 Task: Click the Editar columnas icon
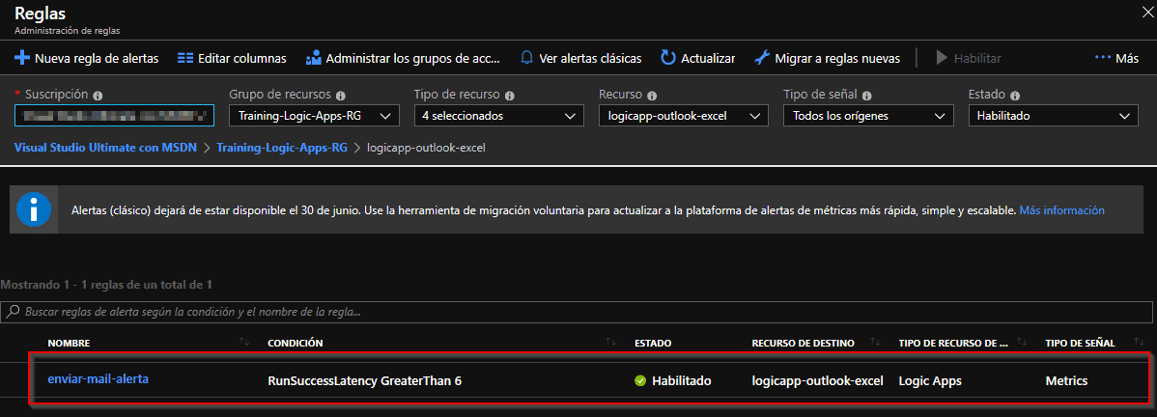[185, 58]
